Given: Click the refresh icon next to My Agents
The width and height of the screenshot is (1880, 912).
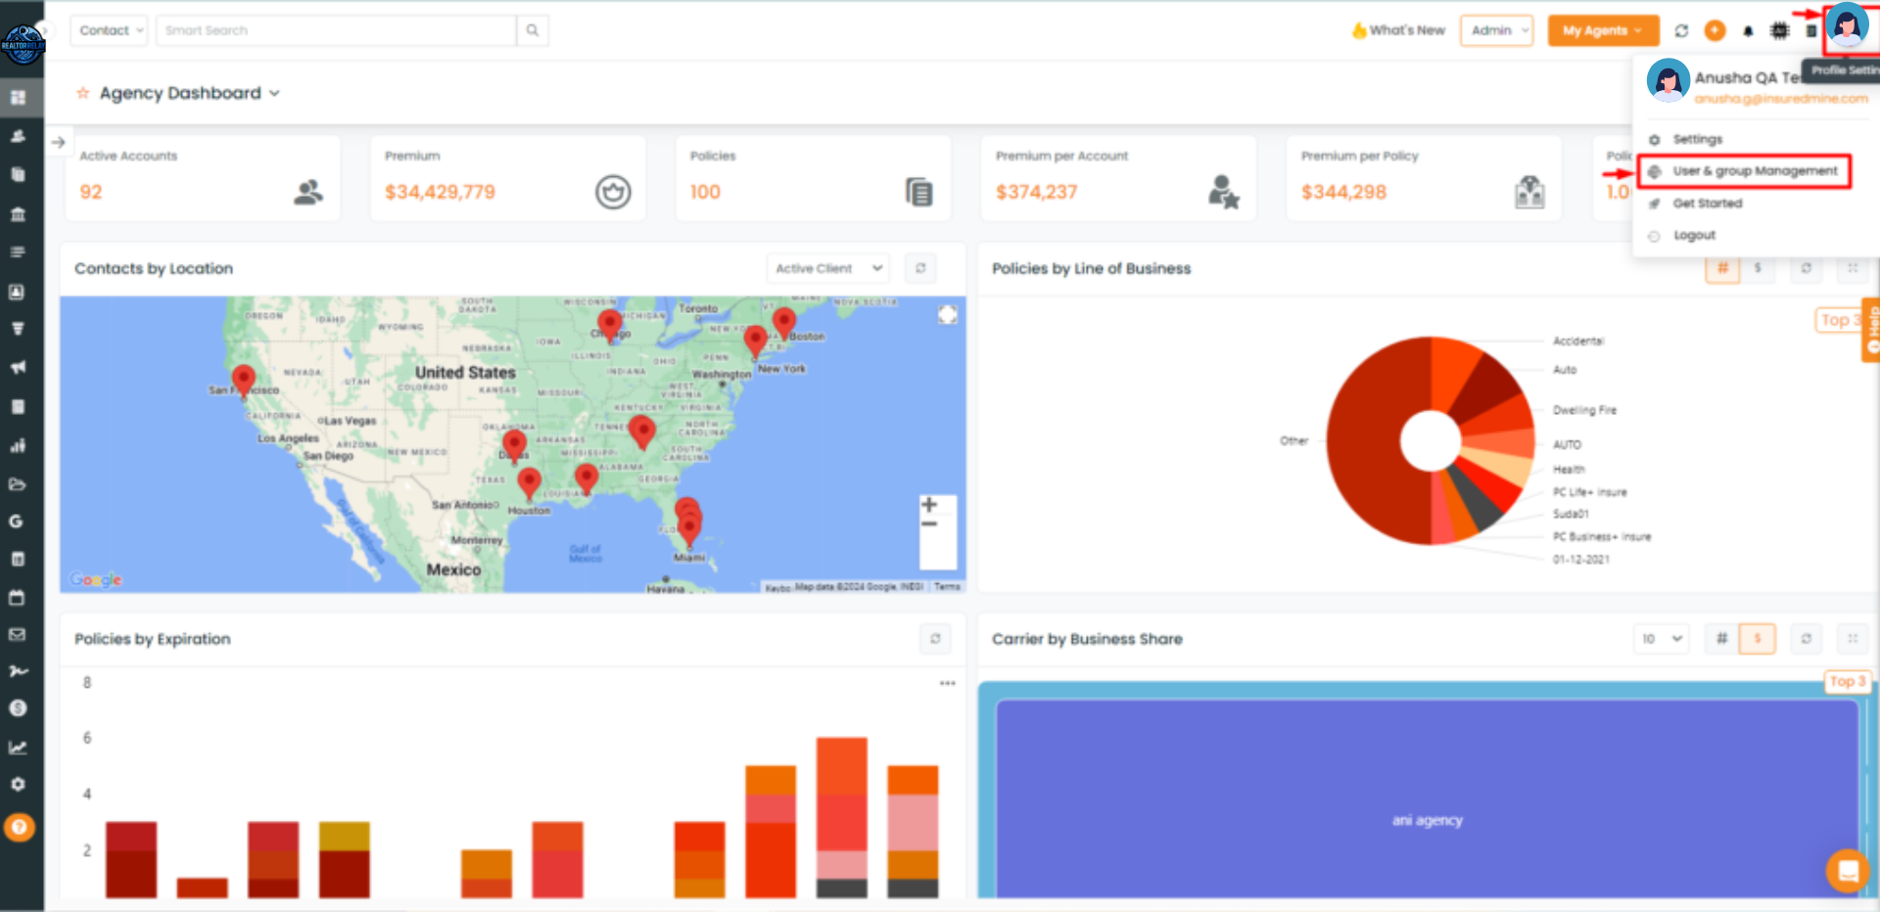Looking at the screenshot, I should pyautogui.click(x=1681, y=30).
